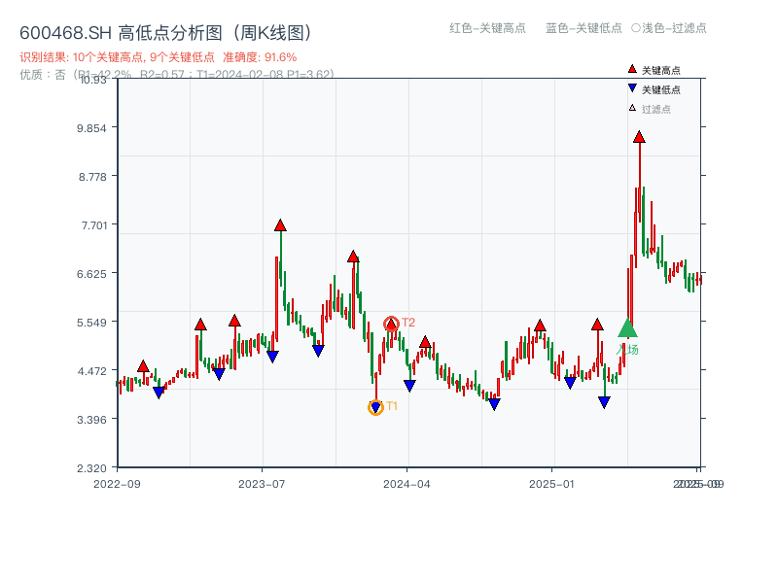Select the orange circled T1 marker

click(x=375, y=408)
